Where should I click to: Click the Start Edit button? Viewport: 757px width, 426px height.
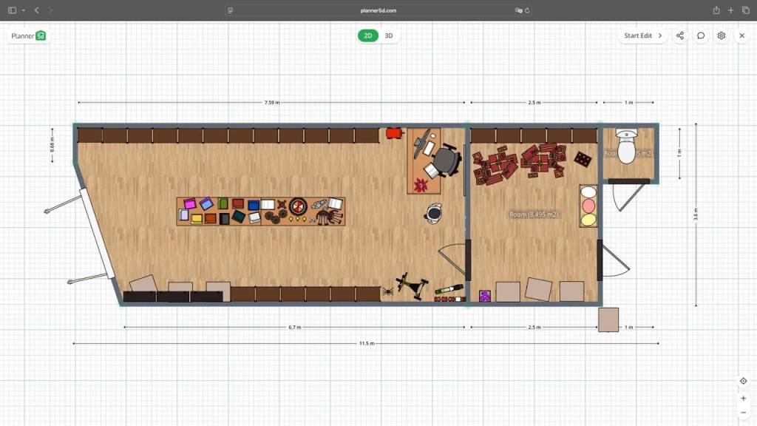[x=642, y=35]
